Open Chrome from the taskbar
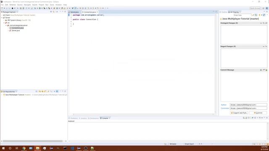Screen dimensions: 269x151 pyautogui.click(x=24, y=148)
